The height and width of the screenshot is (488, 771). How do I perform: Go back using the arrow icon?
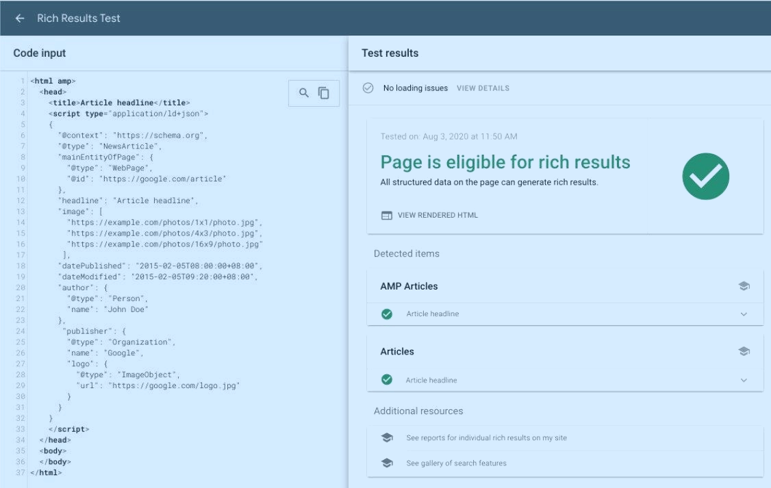(x=20, y=18)
